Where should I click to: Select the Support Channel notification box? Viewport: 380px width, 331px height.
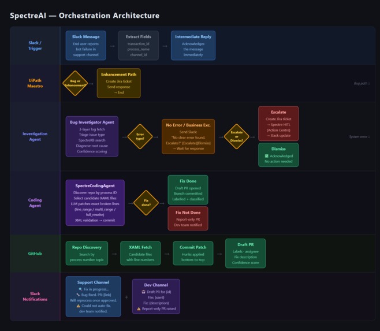click(x=94, y=296)
